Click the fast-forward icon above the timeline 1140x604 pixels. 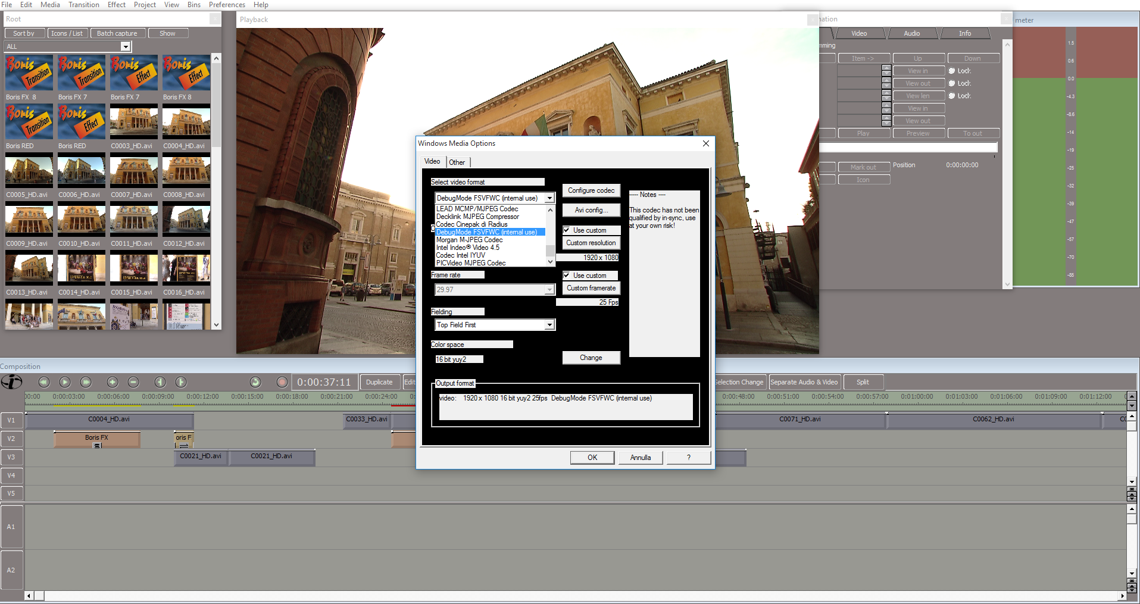point(86,382)
